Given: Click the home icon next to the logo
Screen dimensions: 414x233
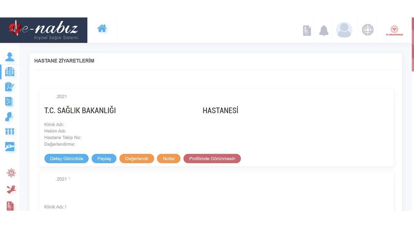Looking at the screenshot, I should pyautogui.click(x=101, y=28).
